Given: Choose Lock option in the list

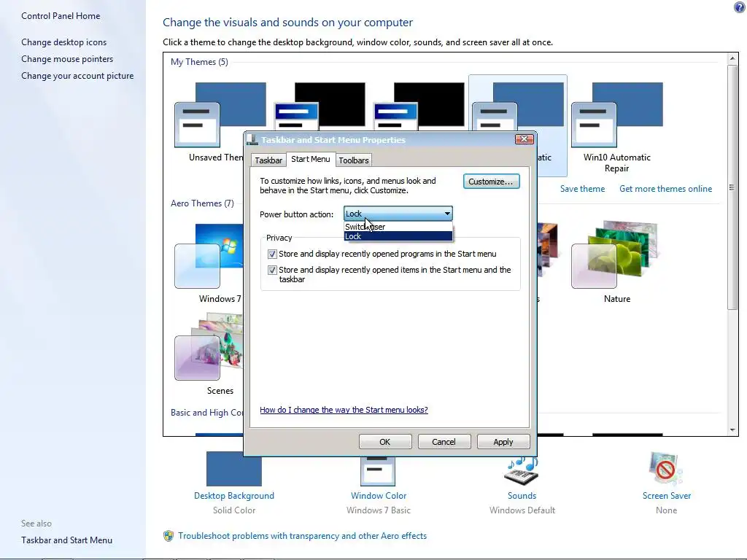Looking at the screenshot, I should [398, 236].
